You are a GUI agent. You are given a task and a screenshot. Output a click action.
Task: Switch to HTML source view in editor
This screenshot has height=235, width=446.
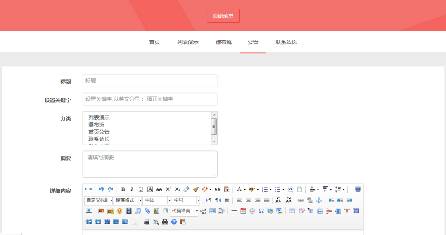click(x=89, y=189)
